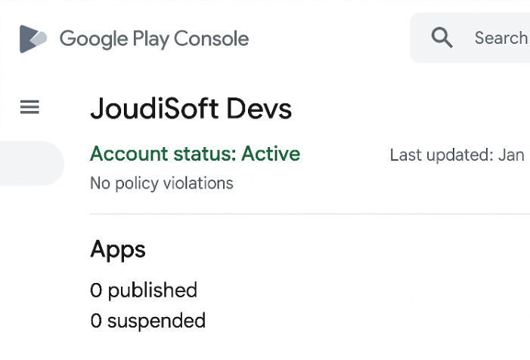The width and height of the screenshot is (530, 360).
Task: Click the green Account status: Active text
Action: click(x=195, y=154)
